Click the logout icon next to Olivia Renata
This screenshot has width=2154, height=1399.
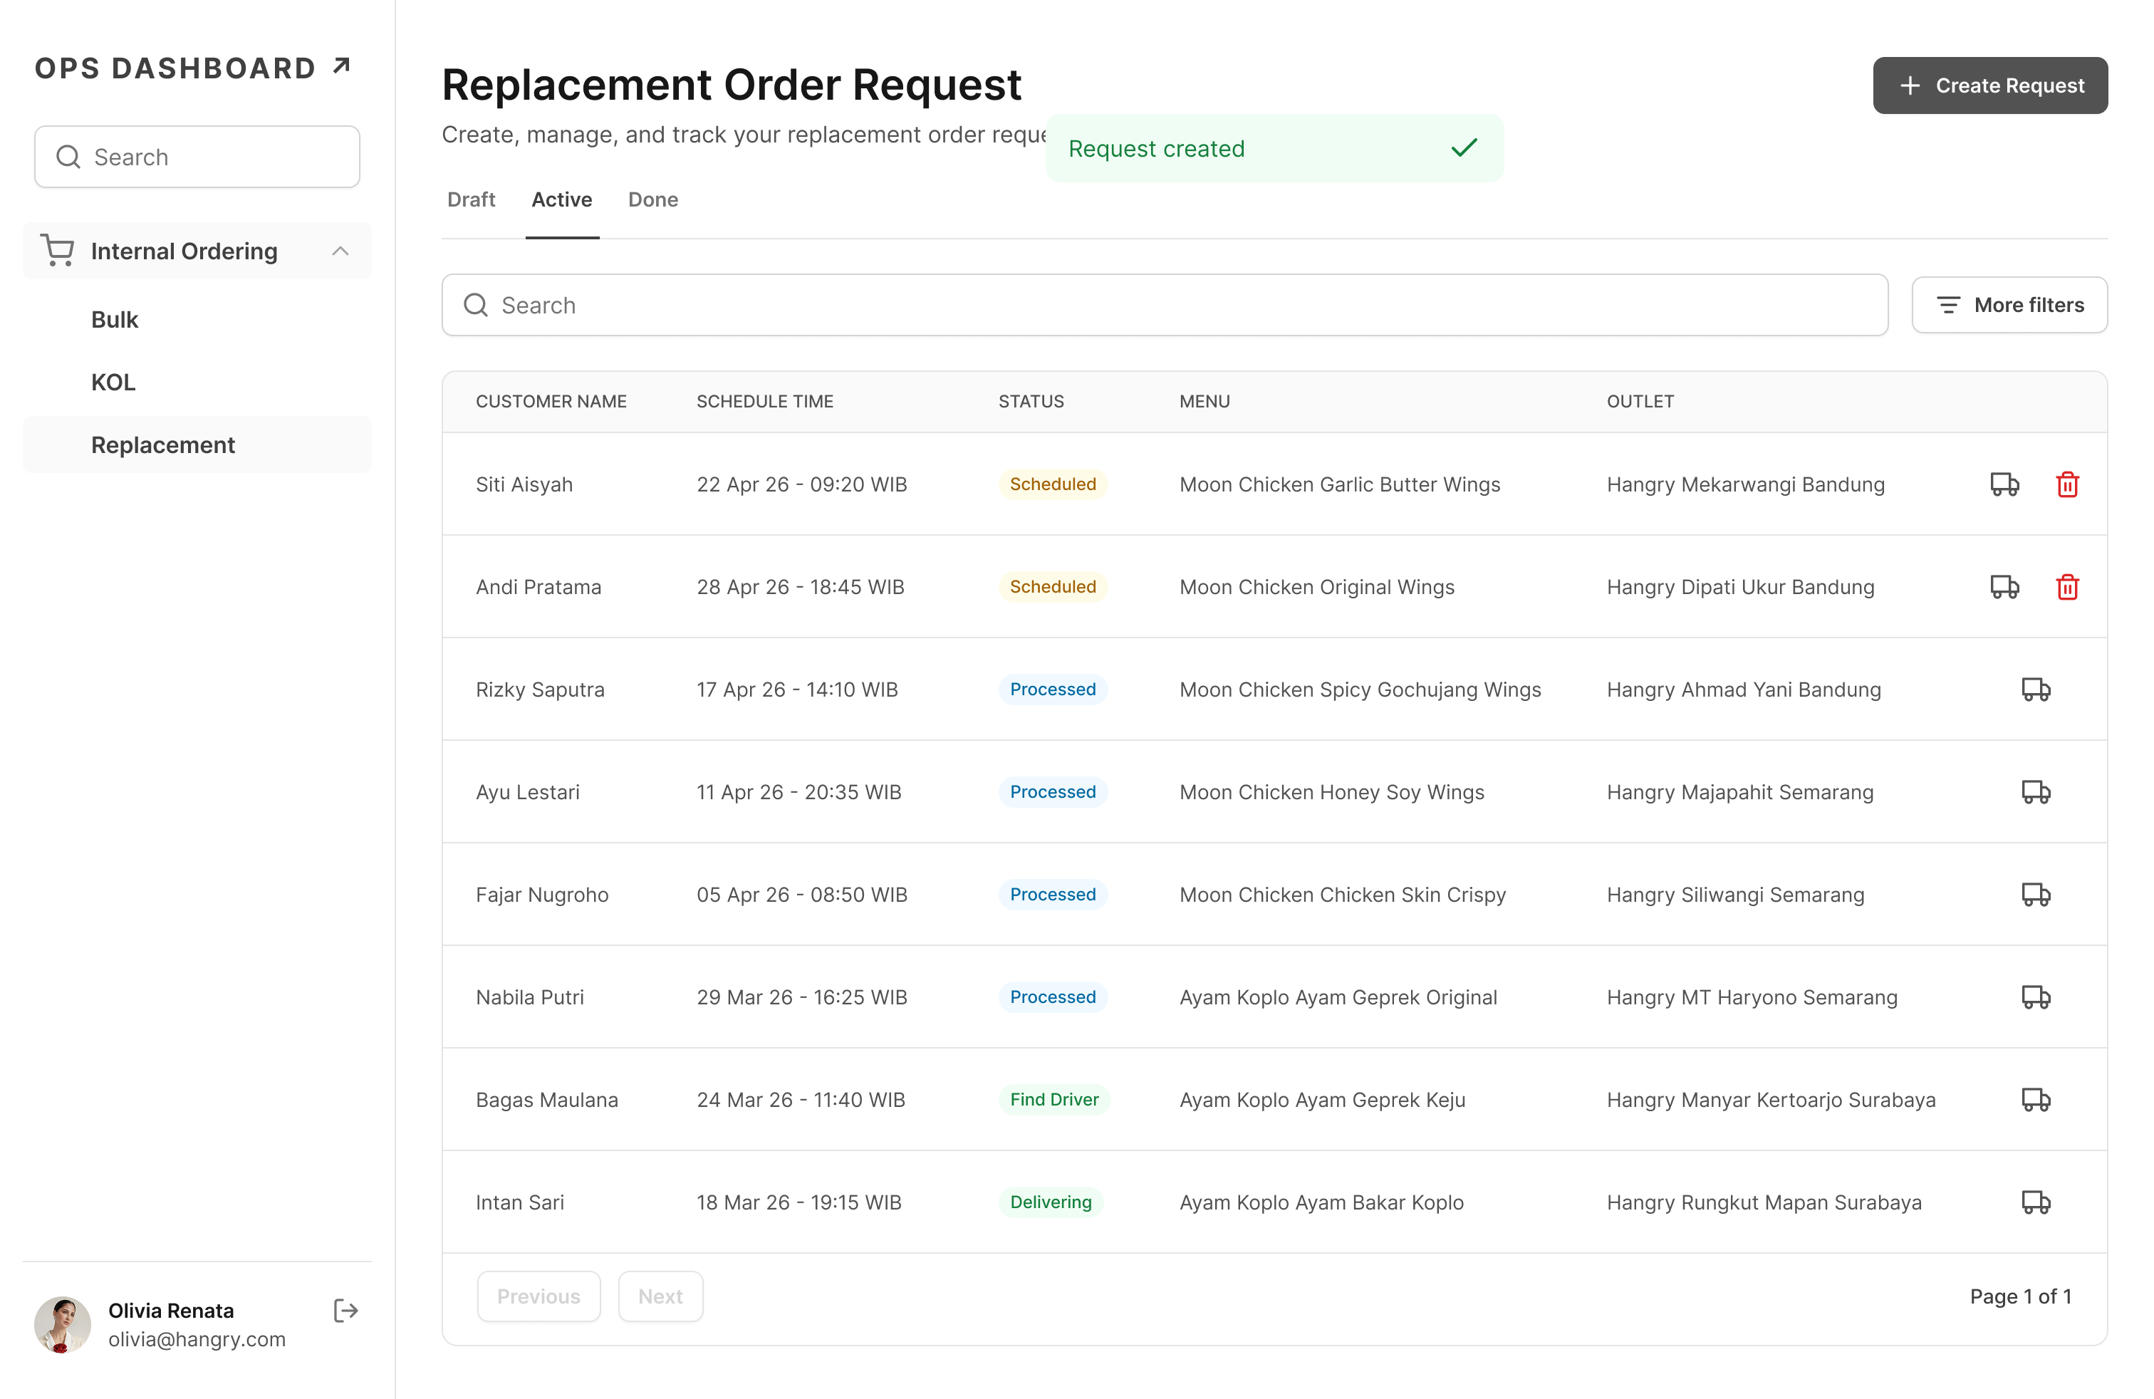tap(345, 1311)
